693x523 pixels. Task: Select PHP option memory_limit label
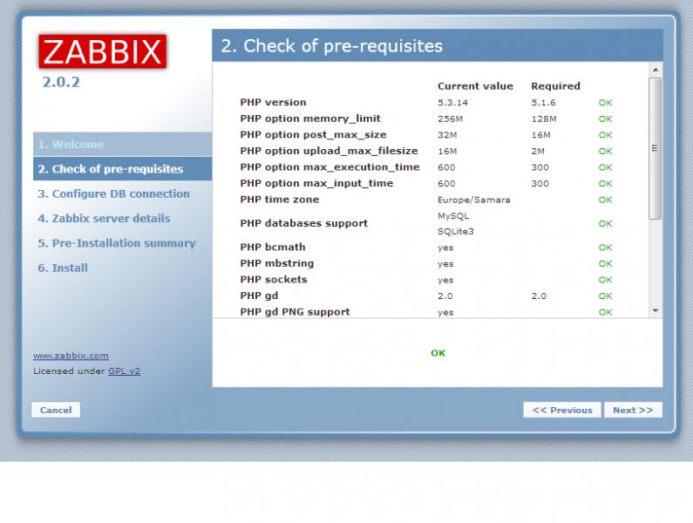310,119
